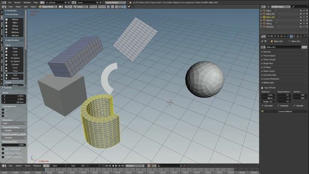Expand the Shape Keys panel

(268, 63)
